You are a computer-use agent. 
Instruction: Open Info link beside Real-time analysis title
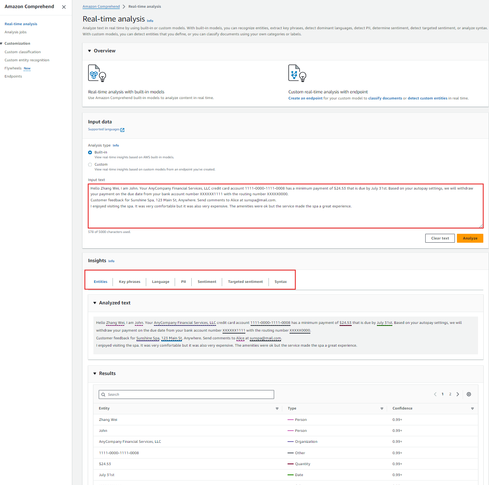click(150, 21)
